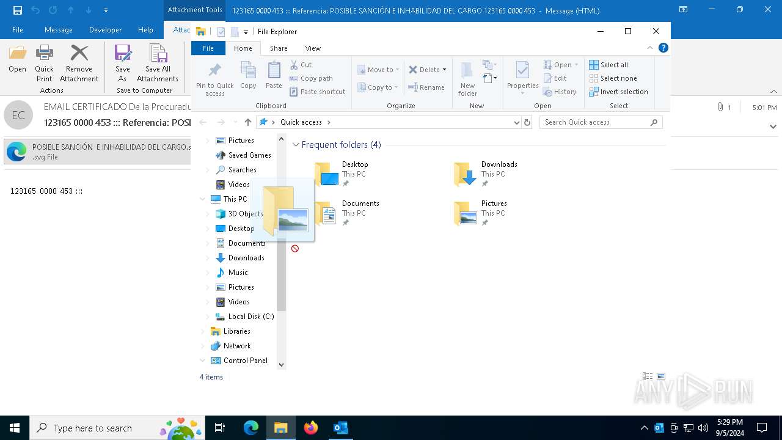Select Music in navigation tree
Viewport: 782px width, 440px height.
pos(238,273)
